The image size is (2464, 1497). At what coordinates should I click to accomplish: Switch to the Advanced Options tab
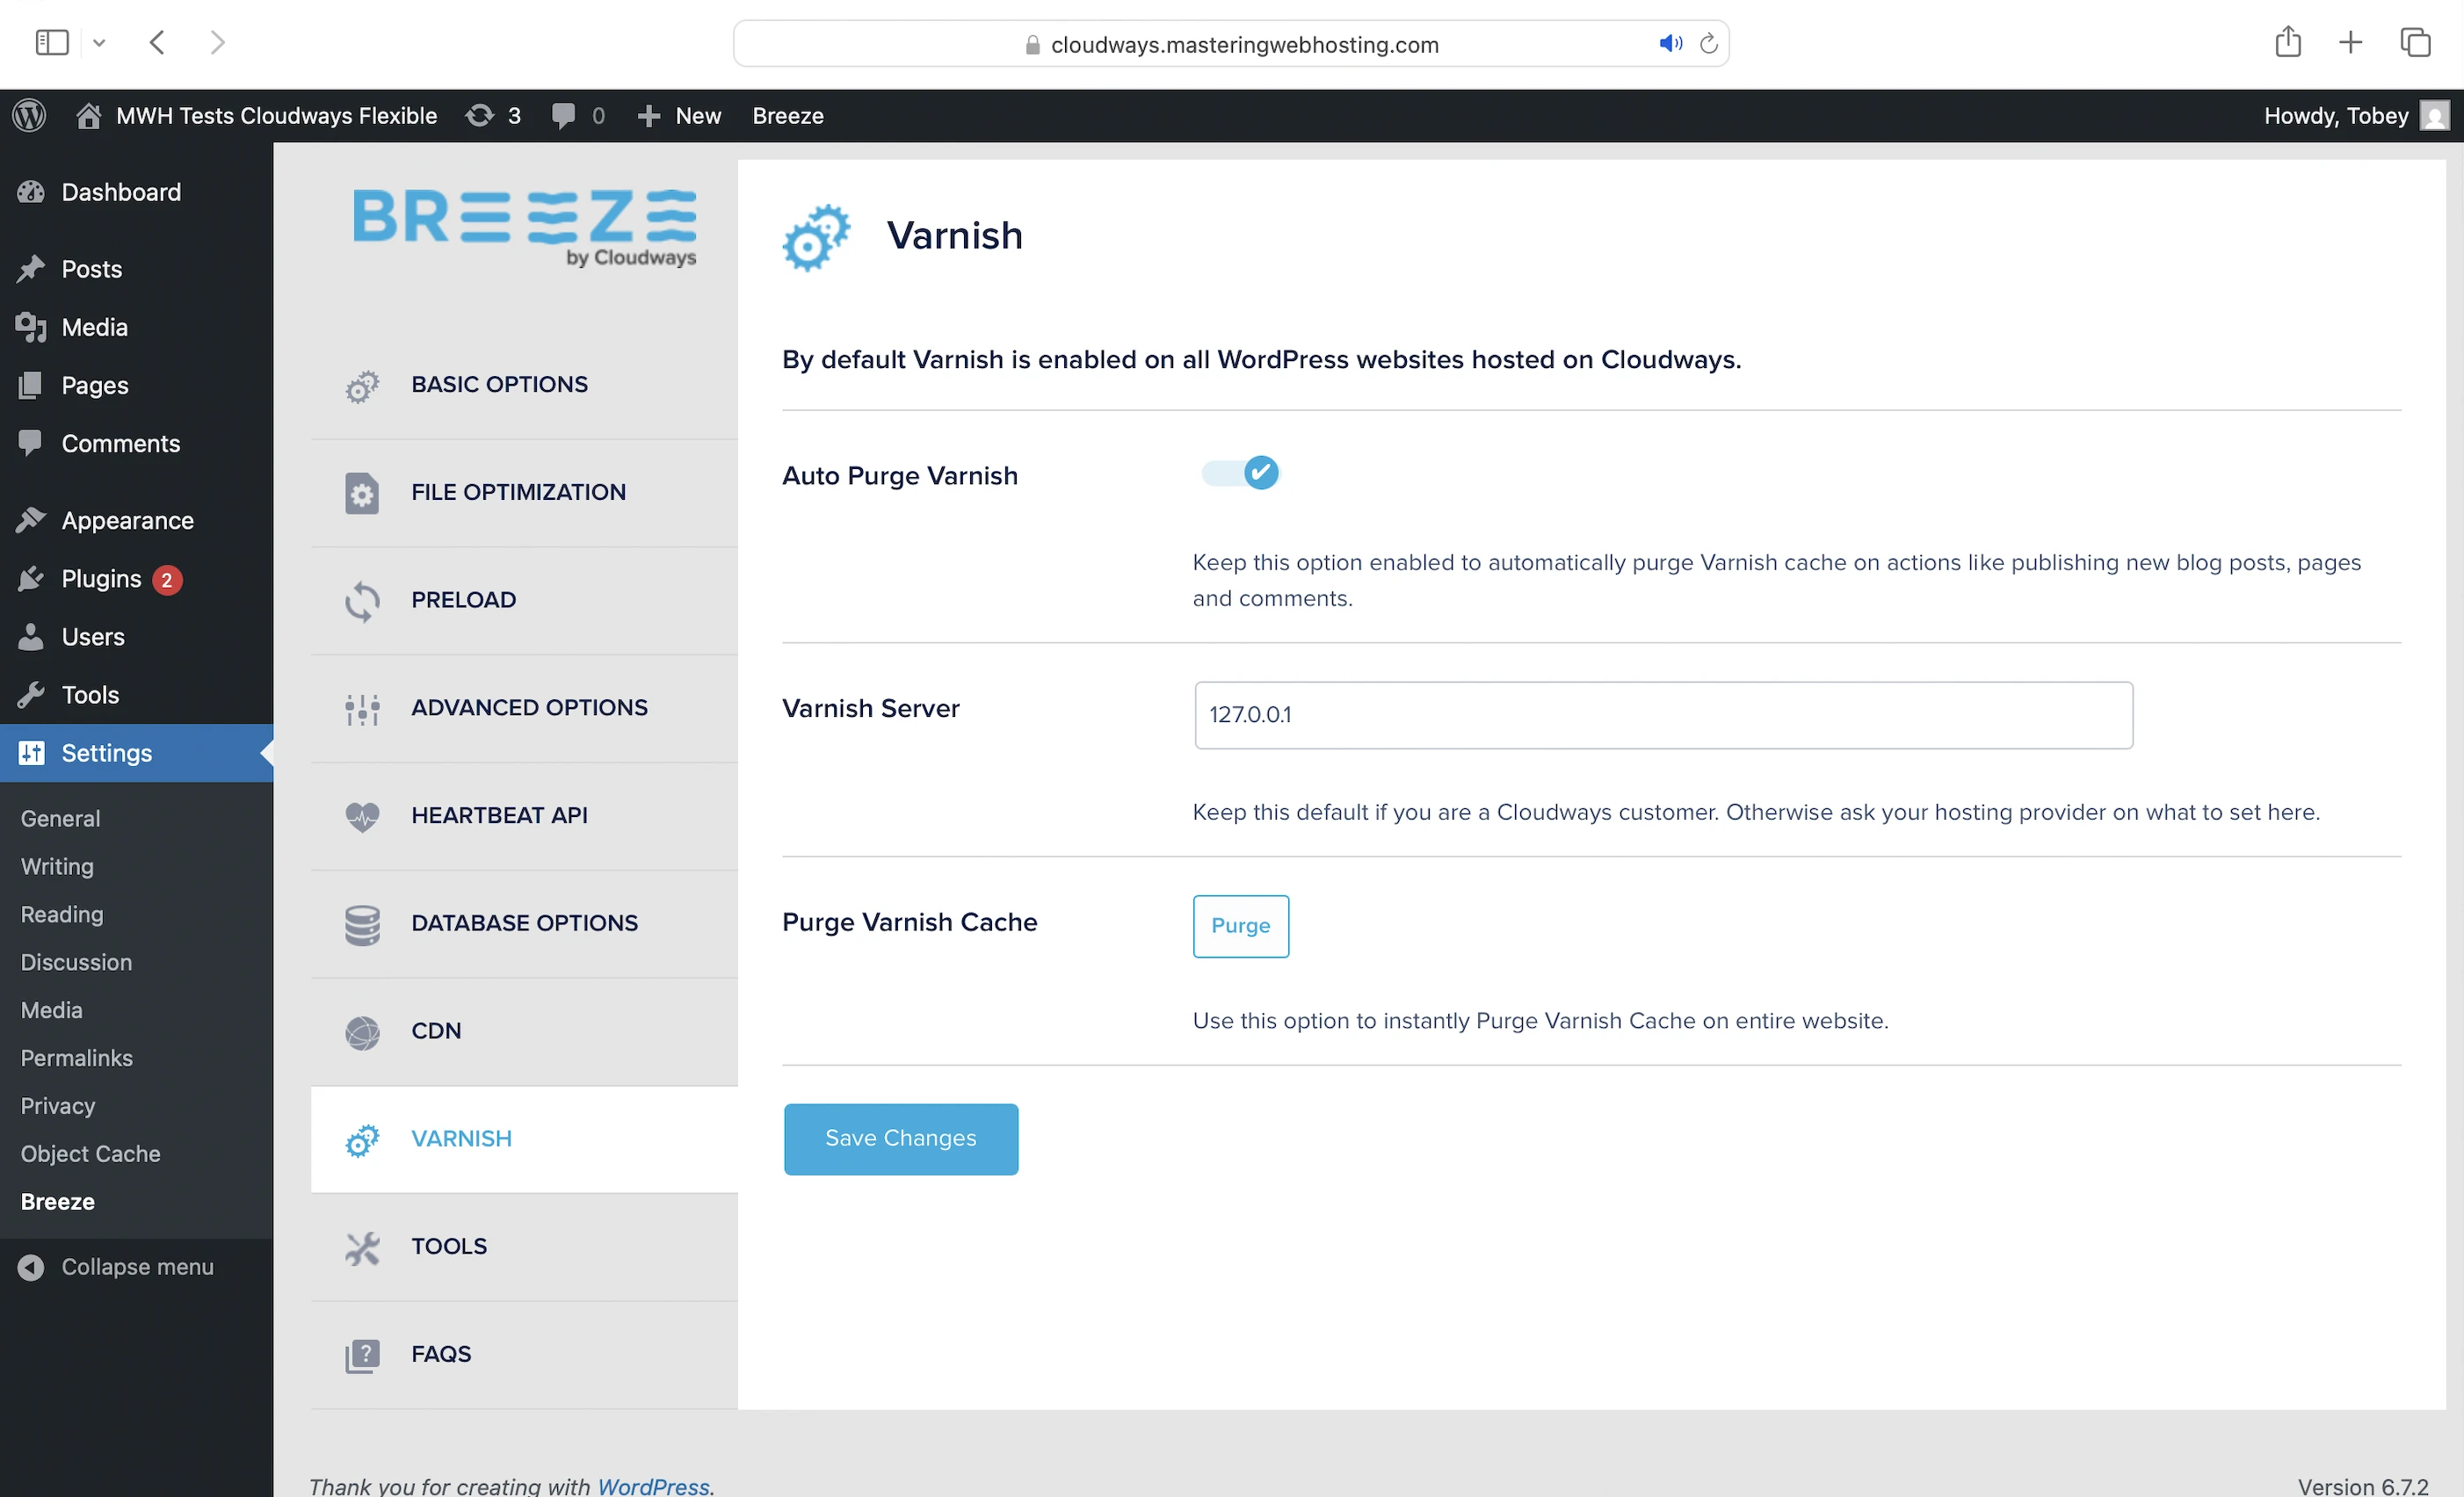click(529, 708)
